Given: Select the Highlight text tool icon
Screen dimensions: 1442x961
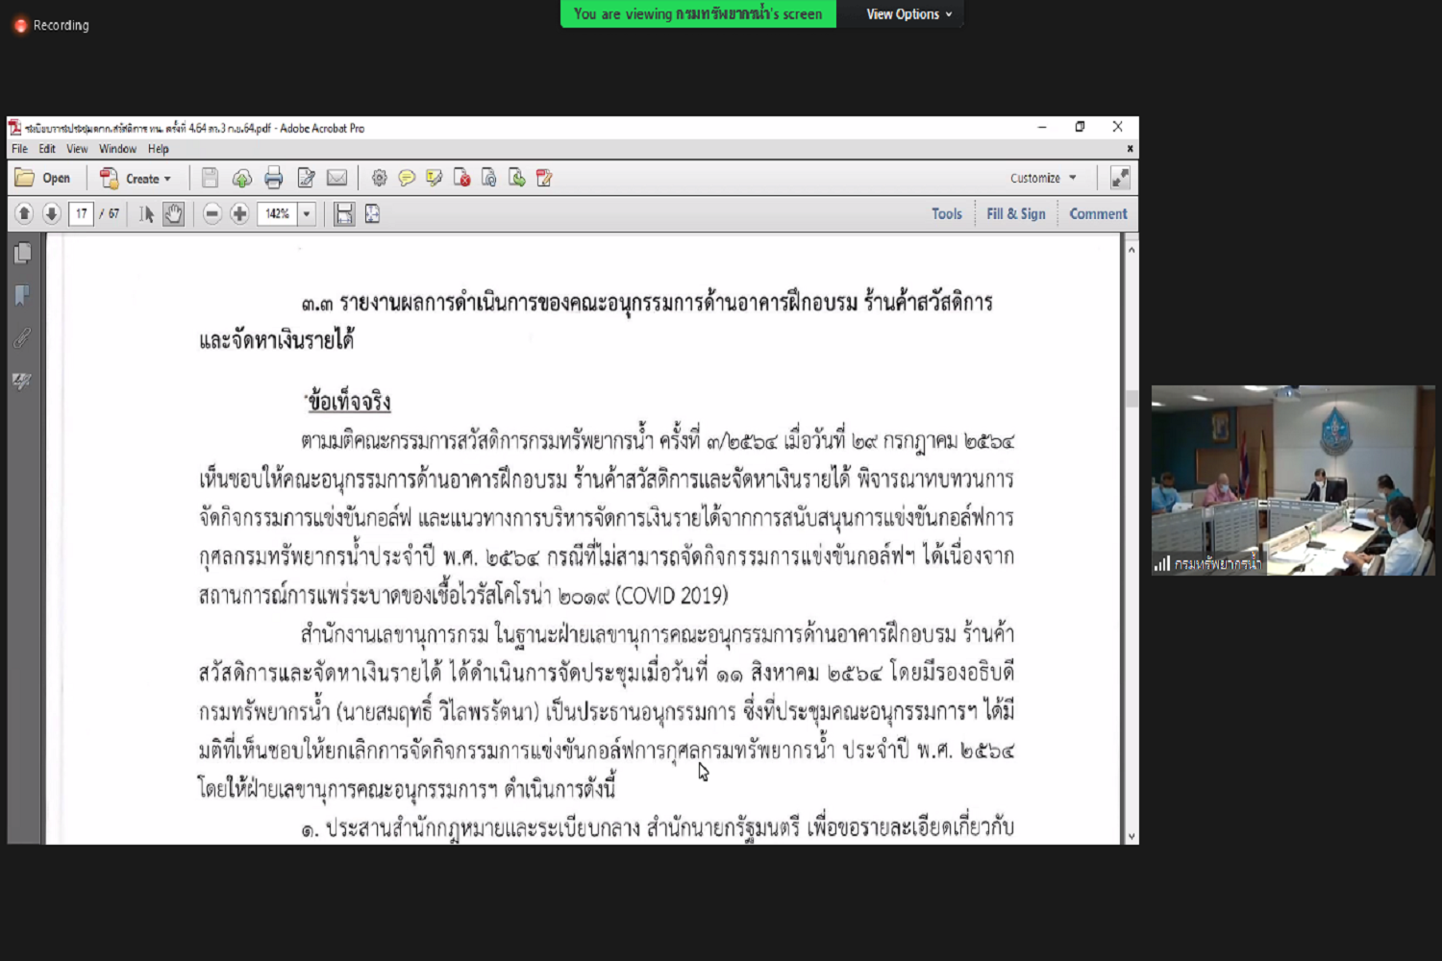Looking at the screenshot, I should (x=435, y=178).
